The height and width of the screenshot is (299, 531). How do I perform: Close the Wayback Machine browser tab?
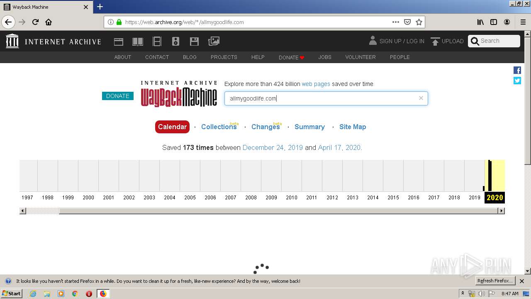(86, 7)
